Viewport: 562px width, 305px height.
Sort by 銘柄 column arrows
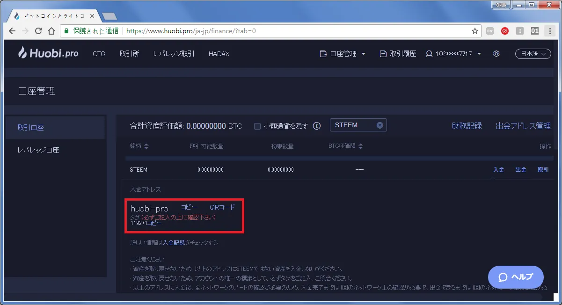coord(146,146)
